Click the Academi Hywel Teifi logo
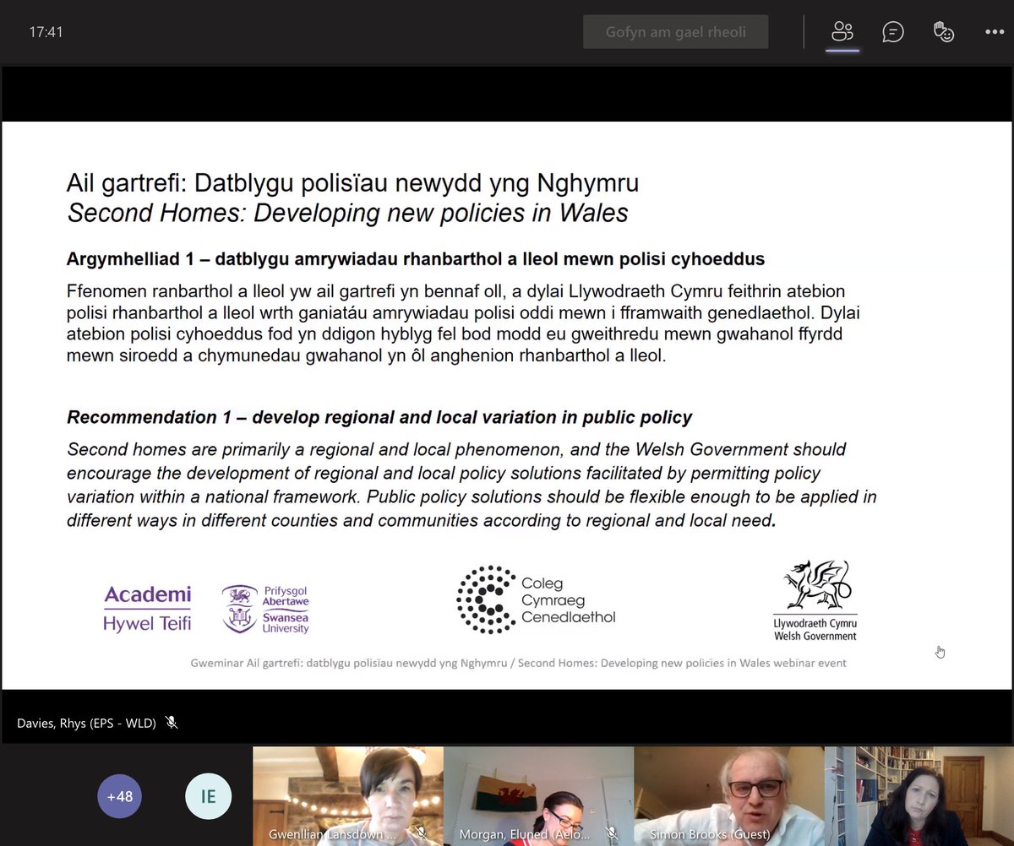Viewport: 1014px width, 846px height. [x=147, y=609]
